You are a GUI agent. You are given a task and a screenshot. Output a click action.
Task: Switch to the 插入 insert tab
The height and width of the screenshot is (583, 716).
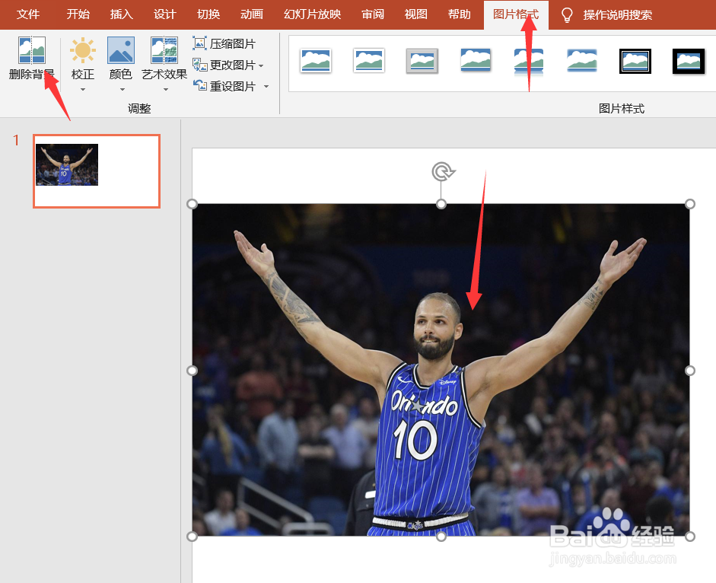tap(122, 14)
